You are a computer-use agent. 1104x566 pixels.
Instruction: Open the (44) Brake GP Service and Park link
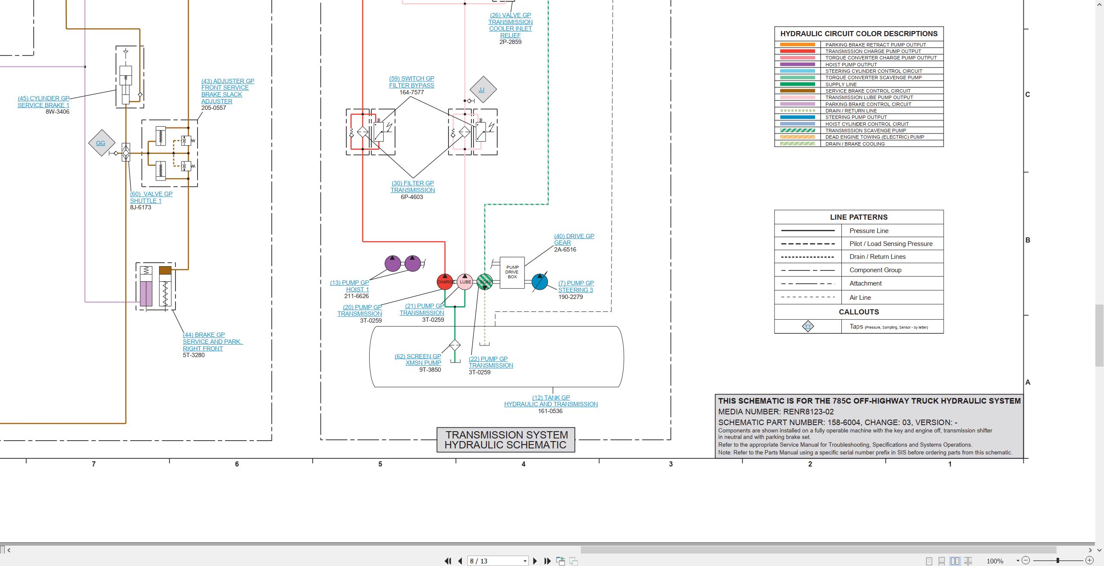(x=213, y=342)
